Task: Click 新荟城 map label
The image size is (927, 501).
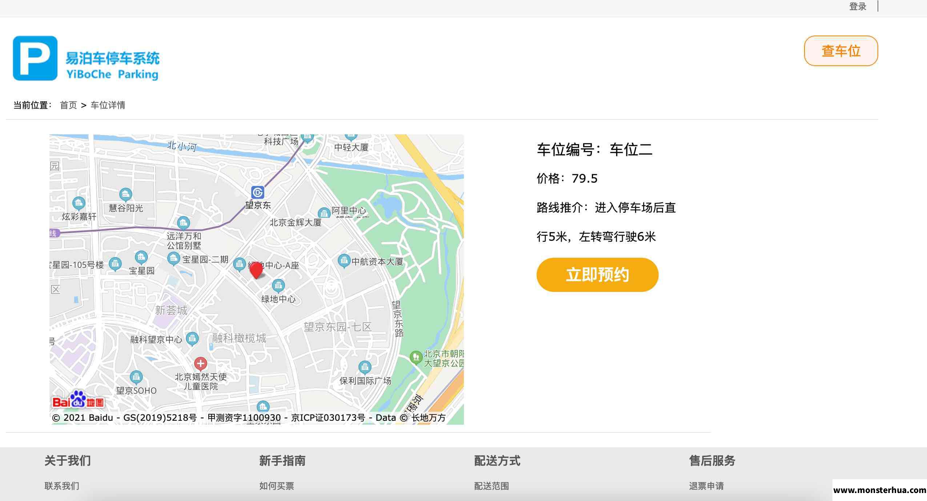Action: click(x=171, y=310)
